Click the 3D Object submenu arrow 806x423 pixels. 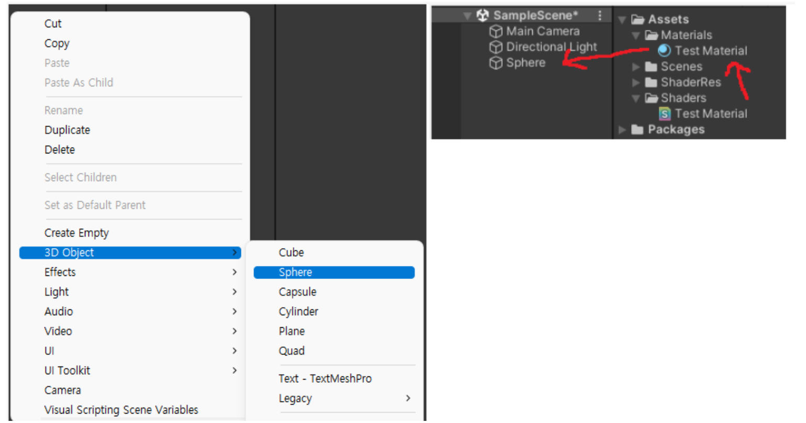234,253
